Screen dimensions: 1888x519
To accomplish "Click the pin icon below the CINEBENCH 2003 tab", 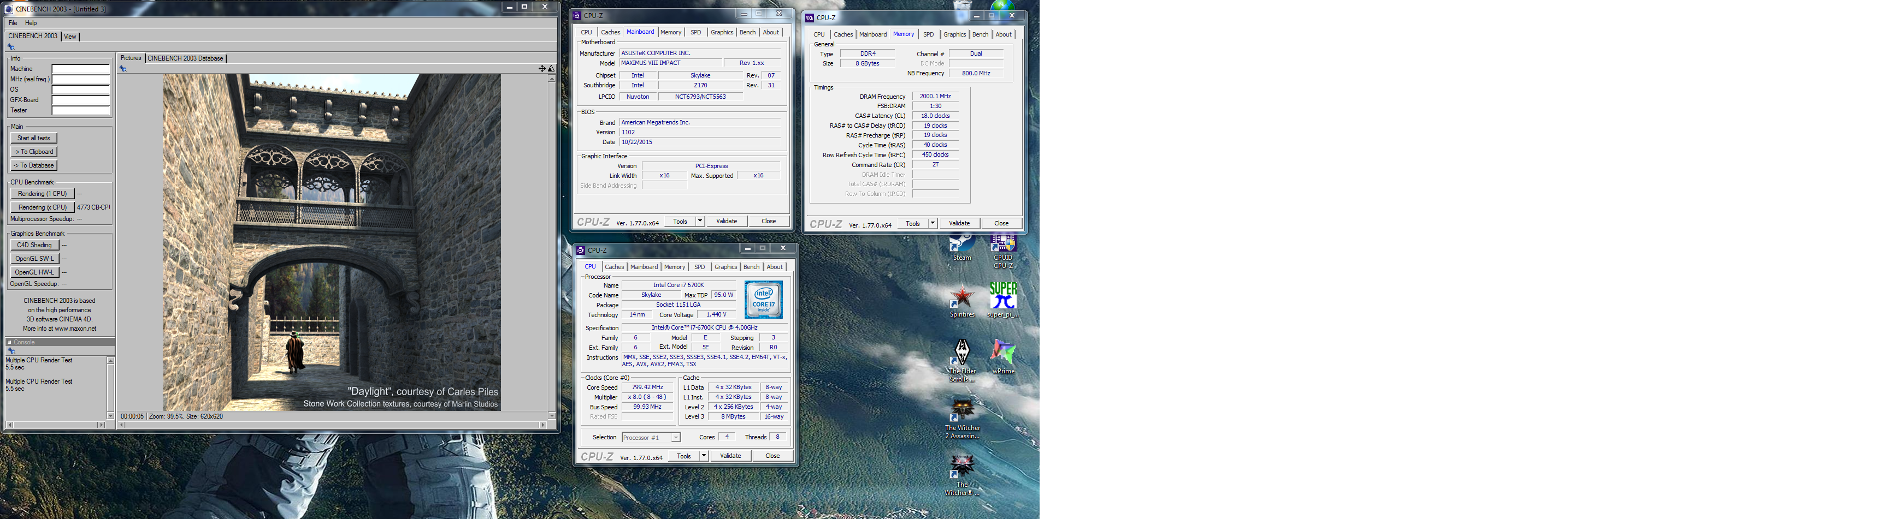I will coord(11,47).
